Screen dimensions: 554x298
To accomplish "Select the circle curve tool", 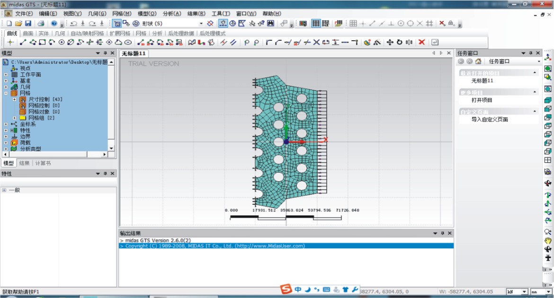I will click(x=62, y=43).
